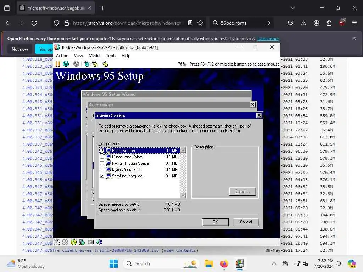Select the Flying Through Space row label

(130, 163)
